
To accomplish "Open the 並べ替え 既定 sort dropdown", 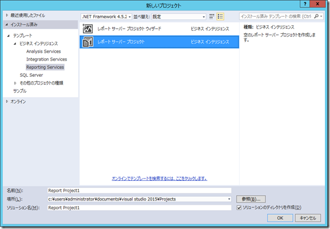I will coord(178,17).
